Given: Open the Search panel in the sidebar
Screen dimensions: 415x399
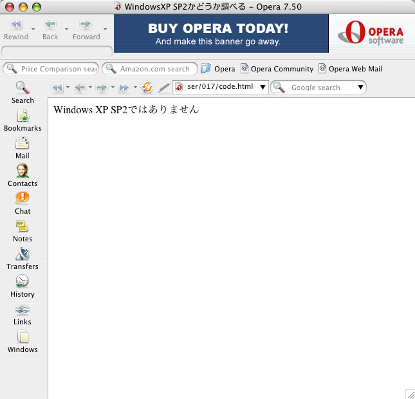Looking at the screenshot, I should pyautogui.click(x=23, y=93).
